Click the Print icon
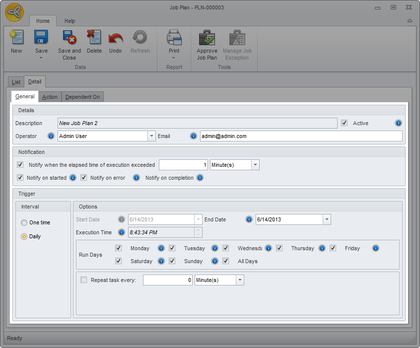This screenshot has height=348, width=420. pos(174,37)
